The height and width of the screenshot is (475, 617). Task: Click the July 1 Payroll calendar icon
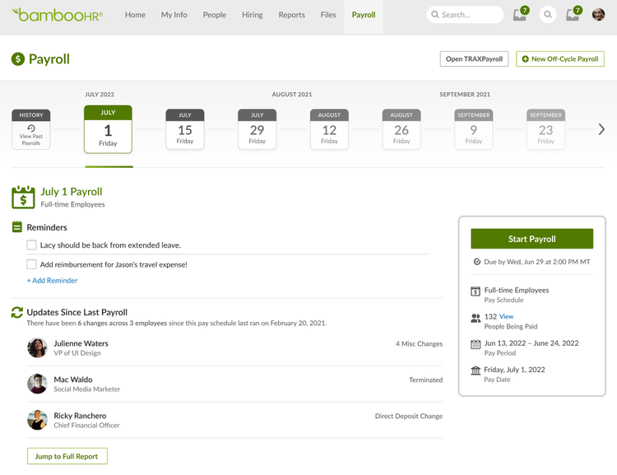(23, 198)
